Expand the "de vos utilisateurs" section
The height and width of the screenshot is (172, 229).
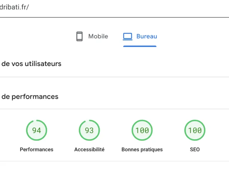(x=31, y=64)
